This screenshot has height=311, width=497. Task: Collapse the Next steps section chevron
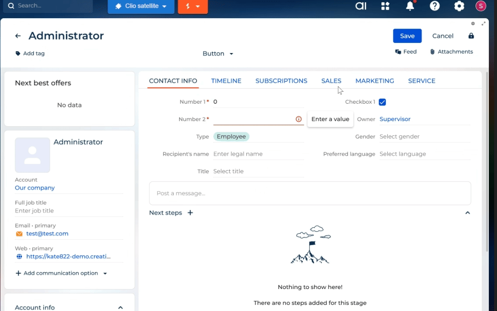(x=467, y=213)
